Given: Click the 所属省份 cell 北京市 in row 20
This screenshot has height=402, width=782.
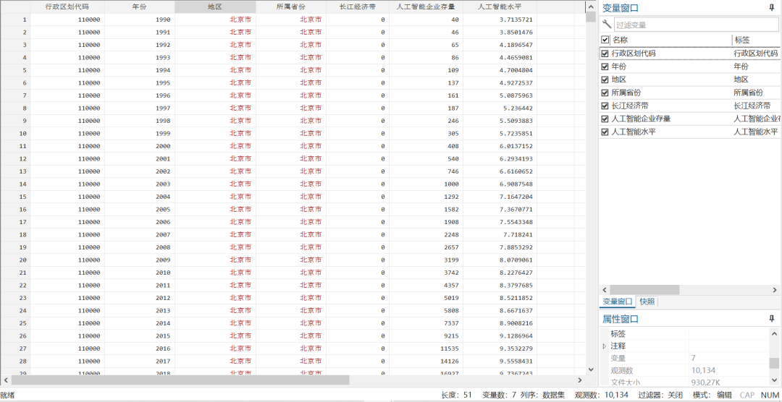Looking at the screenshot, I should click(x=291, y=260).
